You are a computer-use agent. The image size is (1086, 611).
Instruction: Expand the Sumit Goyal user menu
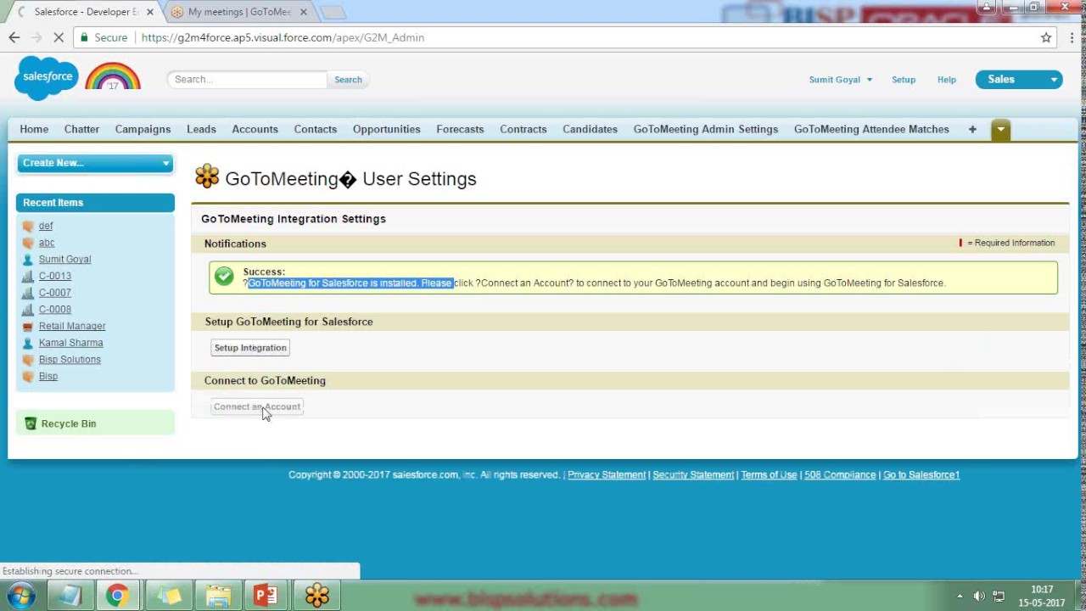click(840, 80)
